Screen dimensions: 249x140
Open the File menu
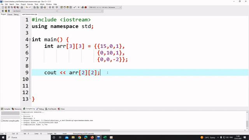click(x=2, y=4)
